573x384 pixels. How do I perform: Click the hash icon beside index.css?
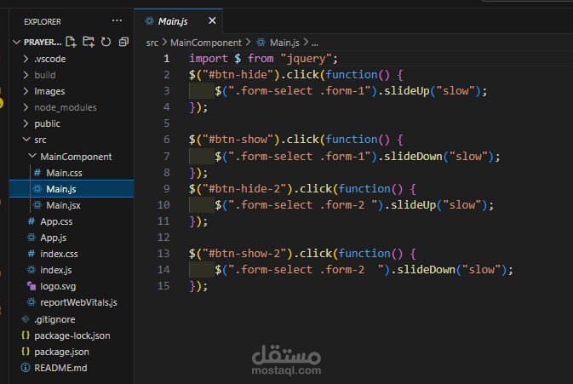click(32, 253)
